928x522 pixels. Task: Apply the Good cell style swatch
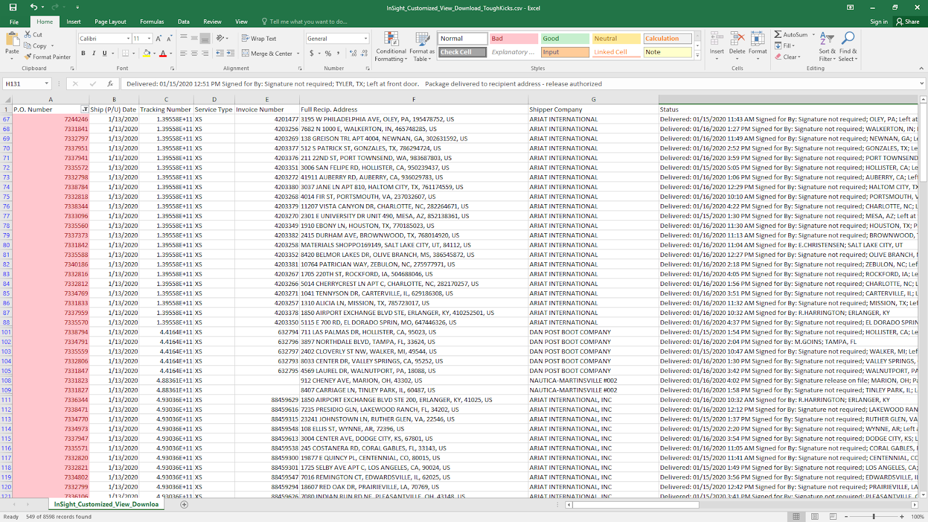565,38
